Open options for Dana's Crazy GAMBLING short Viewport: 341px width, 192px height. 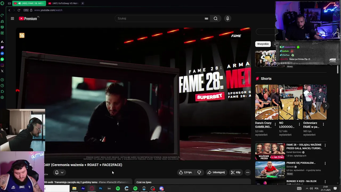click(x=275, y=124)
